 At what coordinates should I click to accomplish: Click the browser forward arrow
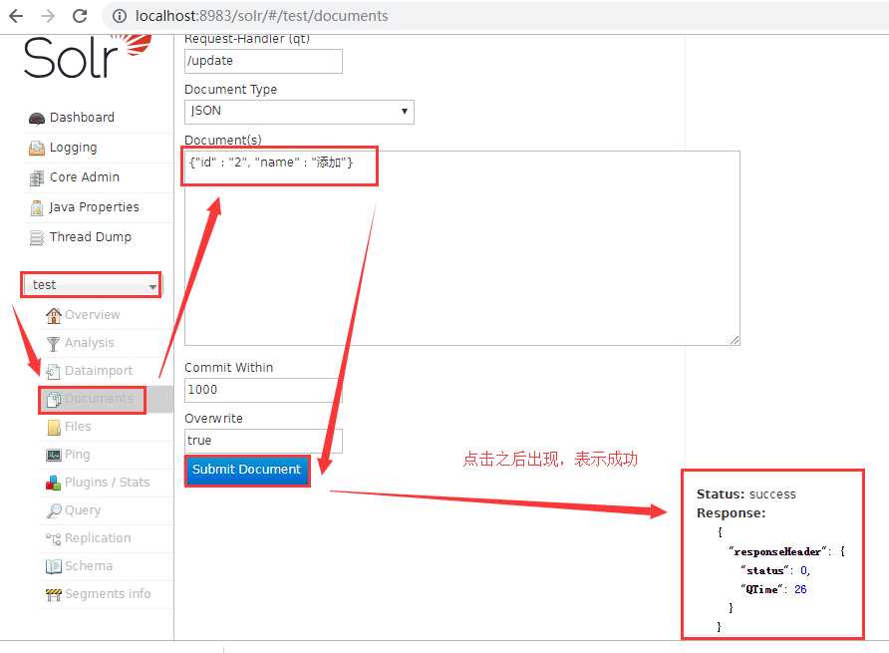(x=48, y=16)
